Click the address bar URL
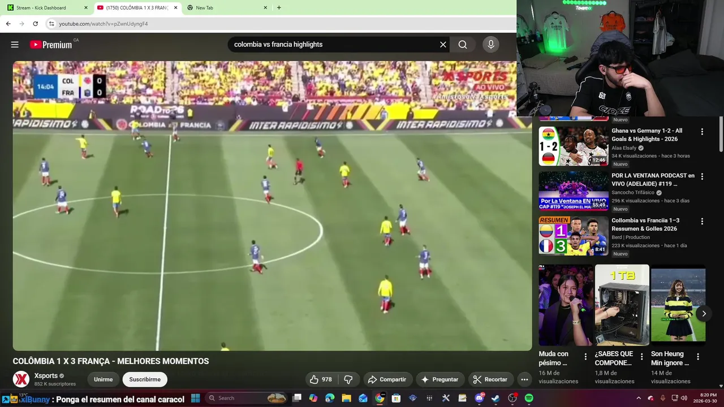The height and width of the screenshot is (407, 724). point(104,24)
